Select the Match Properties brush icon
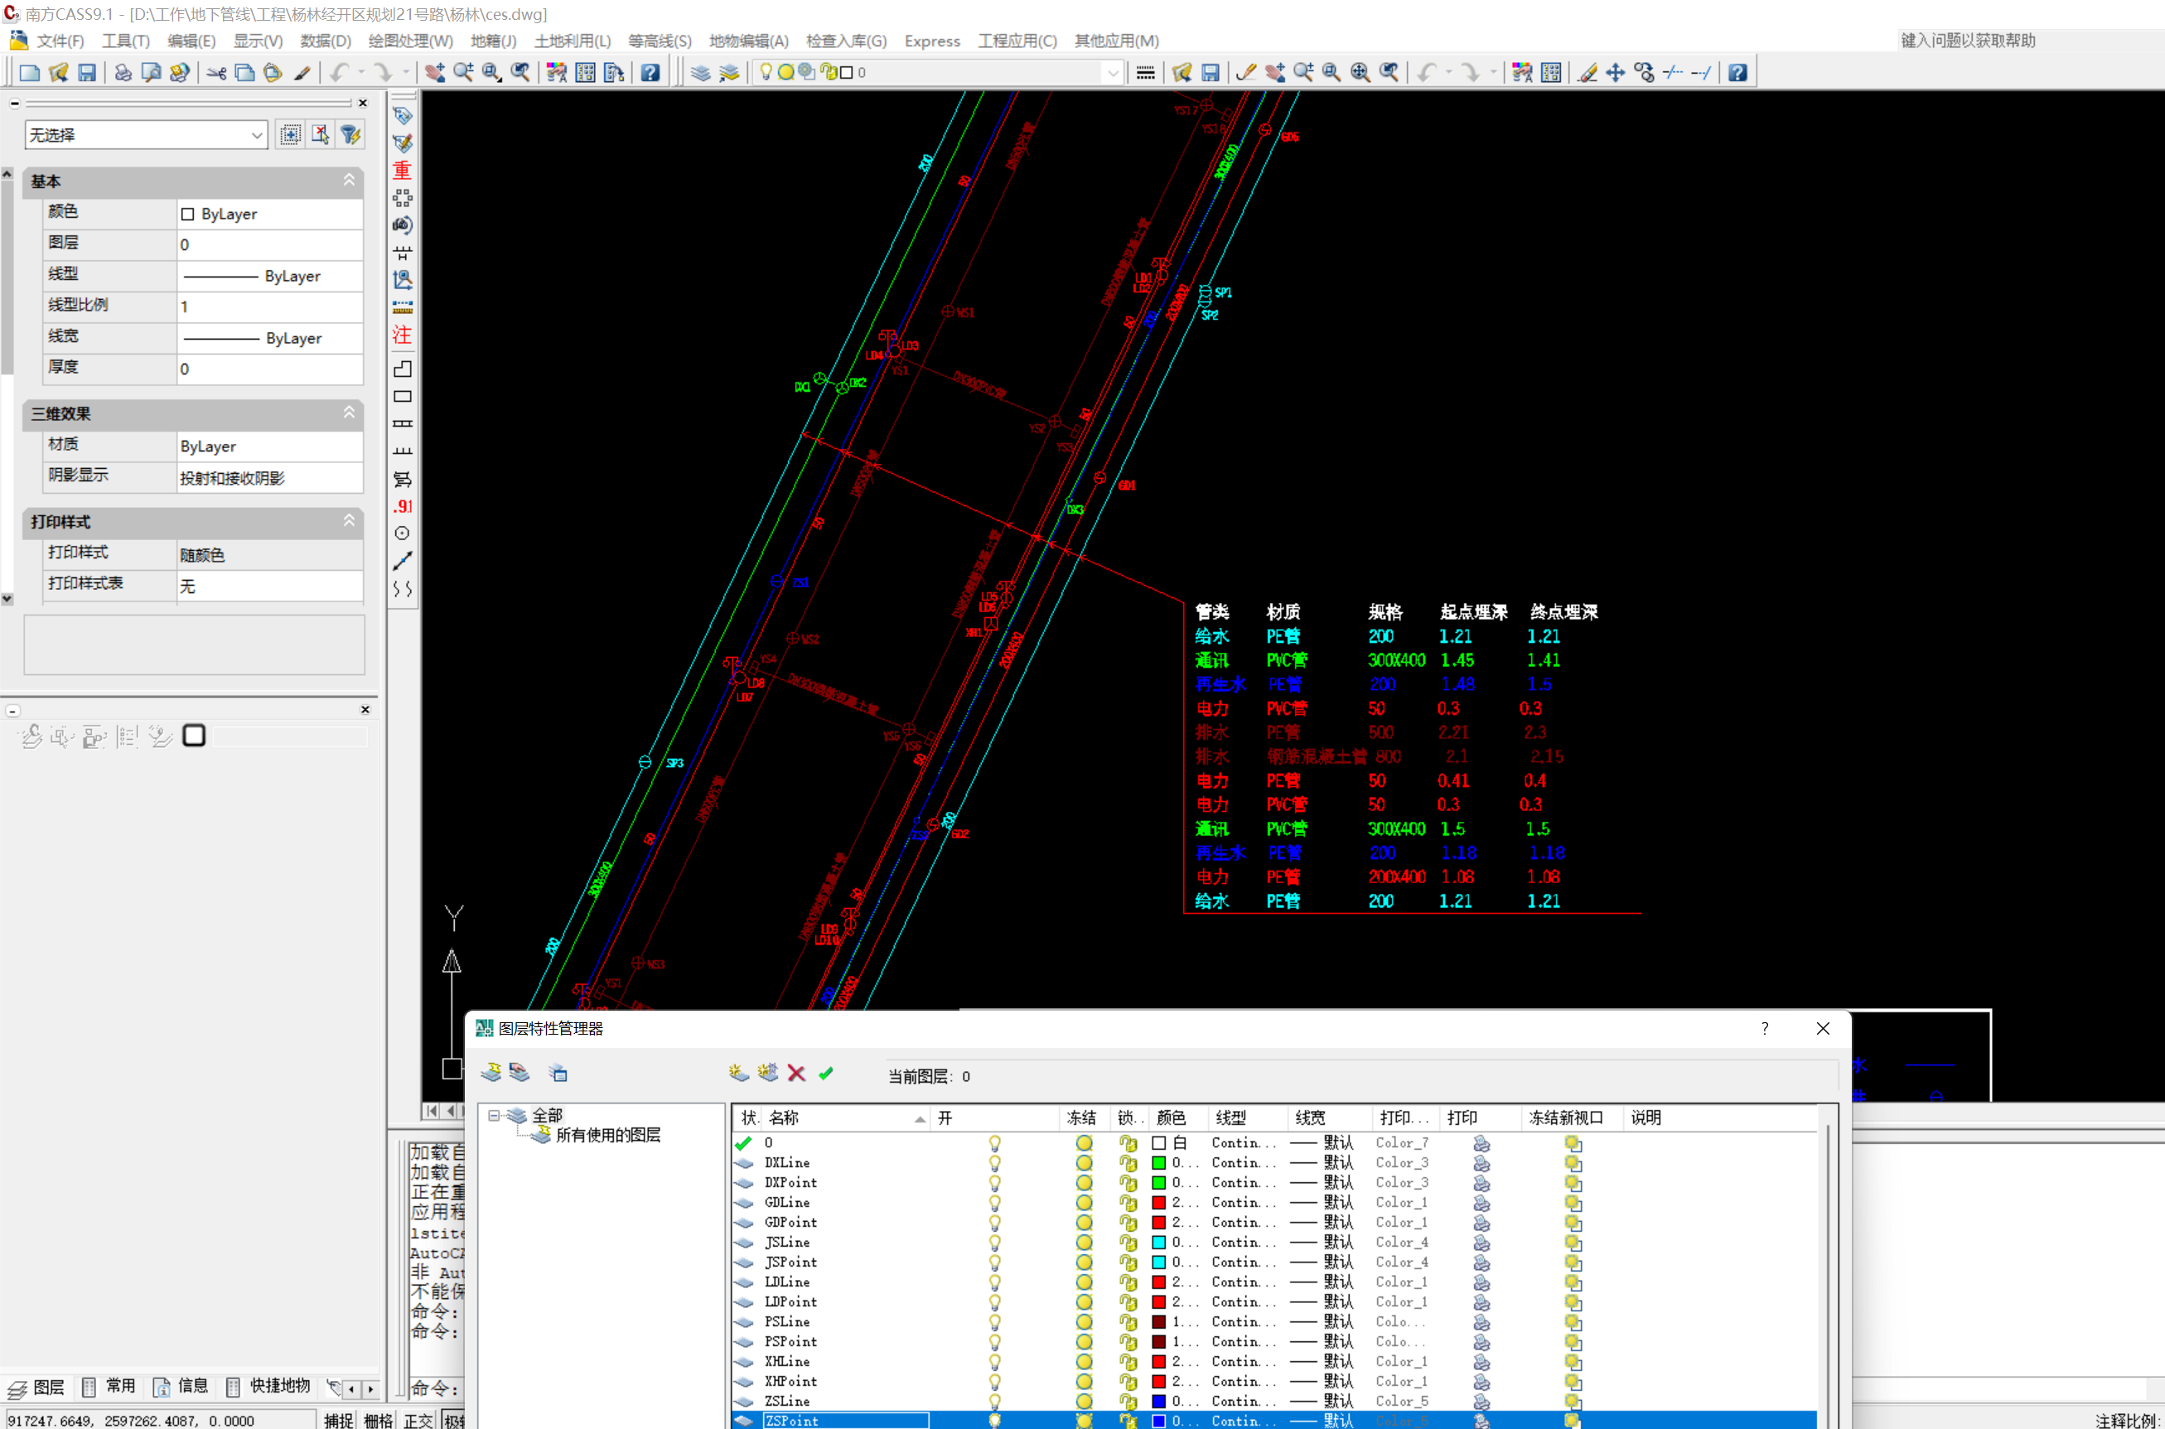Image resolution: width=2165 pixels, height=1429 pixels. point(302,73)
